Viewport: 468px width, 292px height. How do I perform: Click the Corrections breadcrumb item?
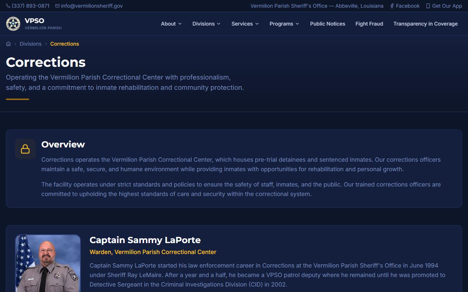[x=65, y=44]
